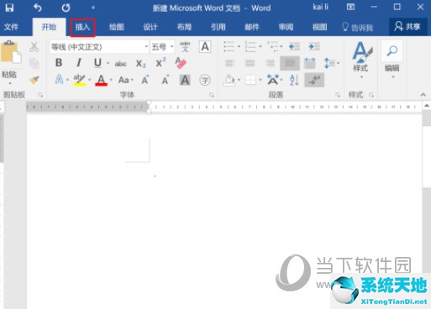Open ribbon display options icon

350,7
